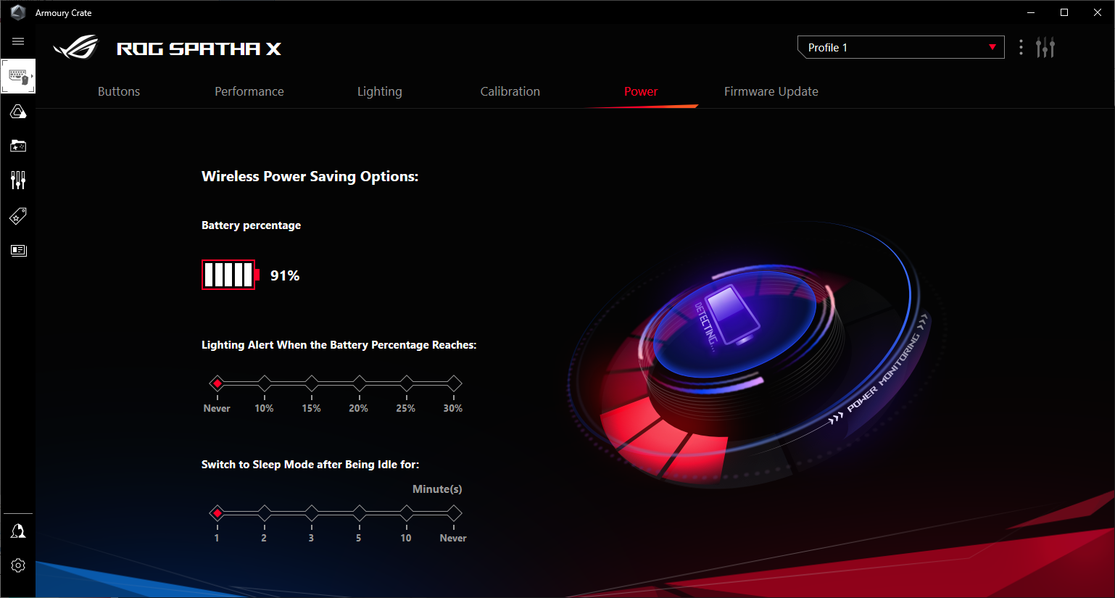Switch to the Performance tab
1115x598 pixels.
tap(249, 91)
